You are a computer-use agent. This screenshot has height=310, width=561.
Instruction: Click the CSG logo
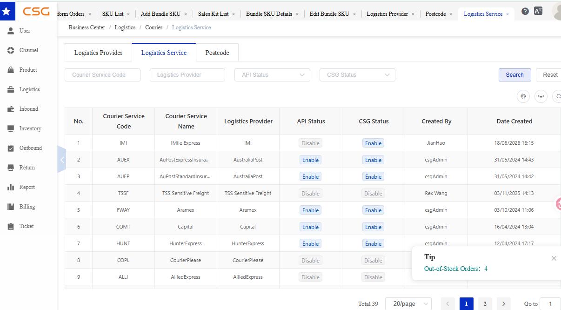click(36, 11)
